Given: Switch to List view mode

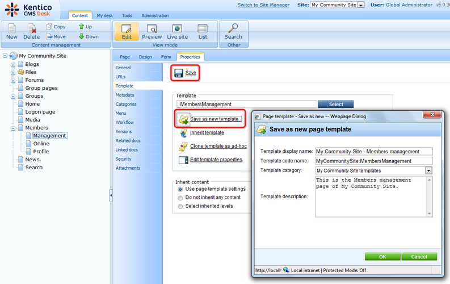Looking at the screenshot, I should tap(203, 28).
